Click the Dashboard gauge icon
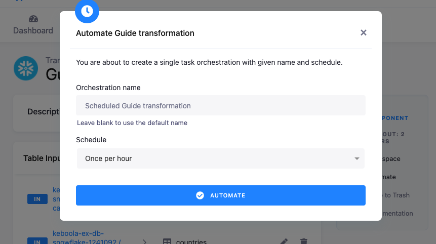The image size is (436, 244). (x=33, y=19)
